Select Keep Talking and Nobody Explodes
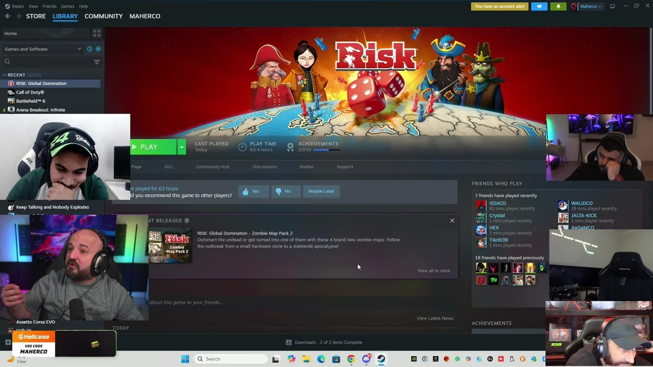The width and height of the screenshot is (653, 367). tap(52, 207)
